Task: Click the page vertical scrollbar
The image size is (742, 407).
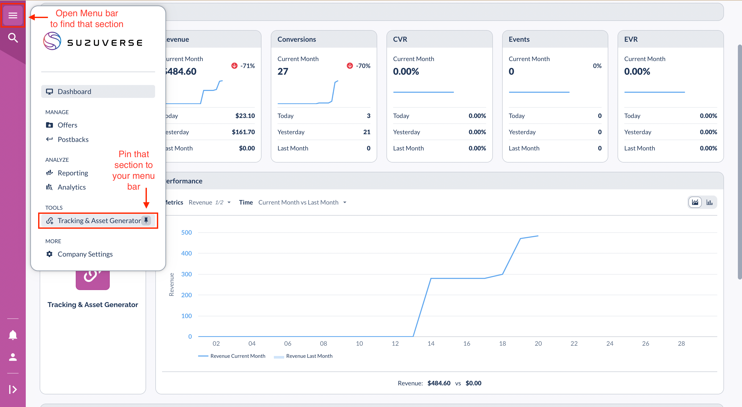Action: tap(739, 161)
